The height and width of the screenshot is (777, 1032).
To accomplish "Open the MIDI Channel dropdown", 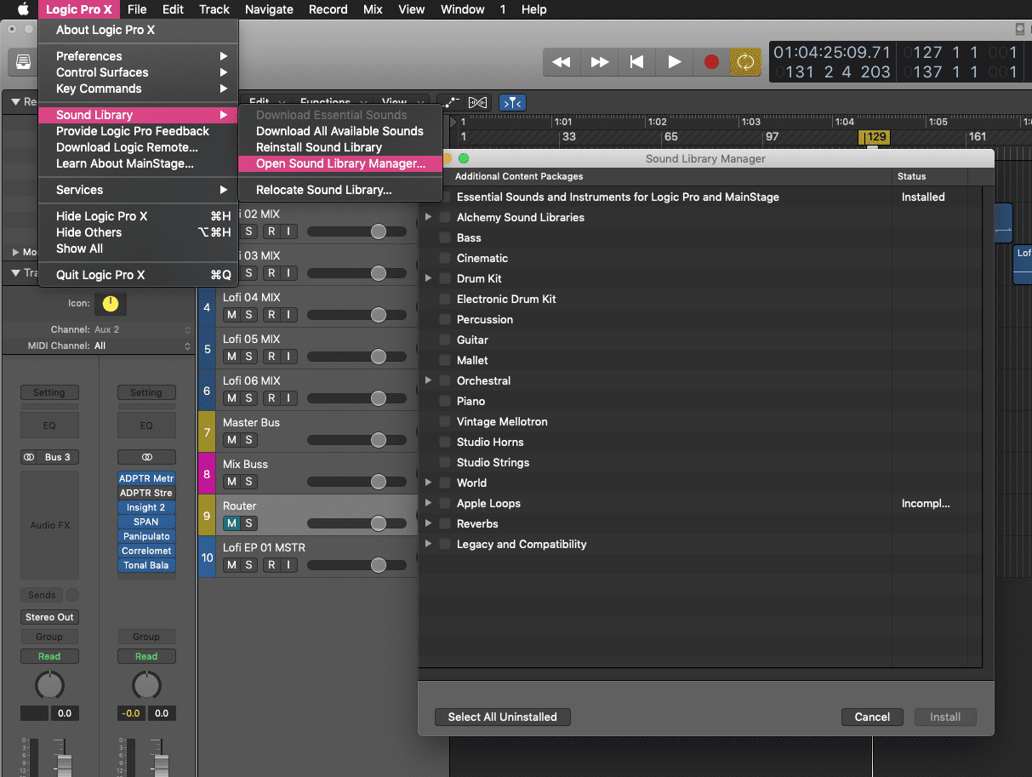I will (140, 346).
